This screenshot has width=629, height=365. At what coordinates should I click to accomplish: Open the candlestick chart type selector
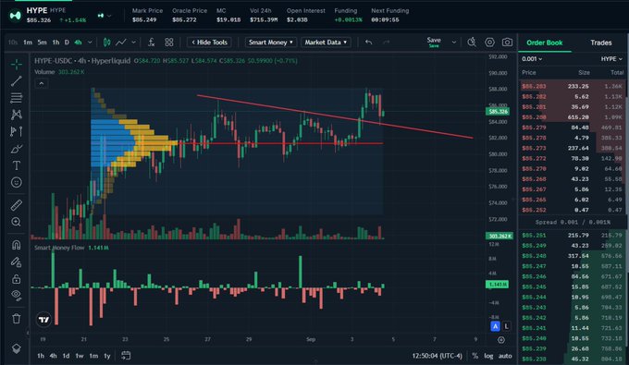(106, 43)
